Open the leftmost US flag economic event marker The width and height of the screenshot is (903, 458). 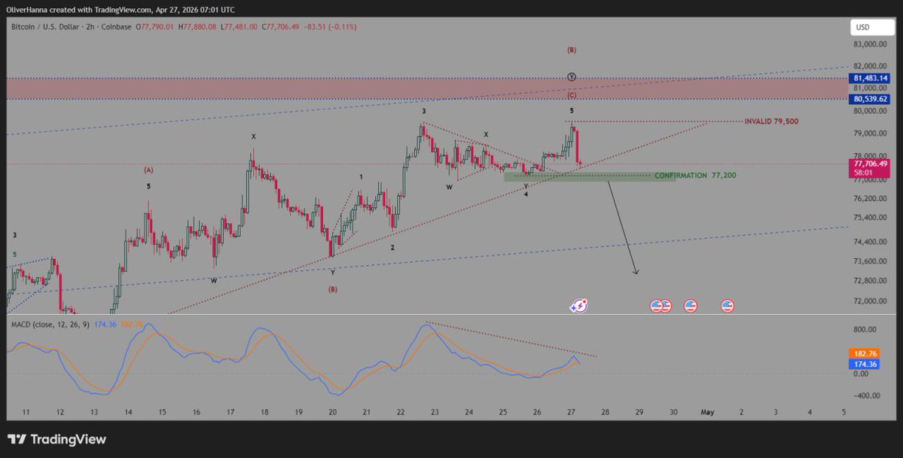point(655,305)
